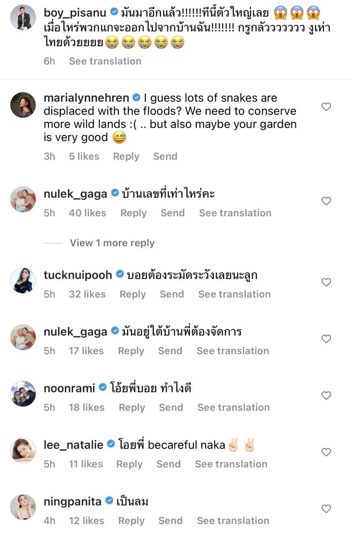
Task: Expand View 1 more reply
Action: tap(112, 243)
